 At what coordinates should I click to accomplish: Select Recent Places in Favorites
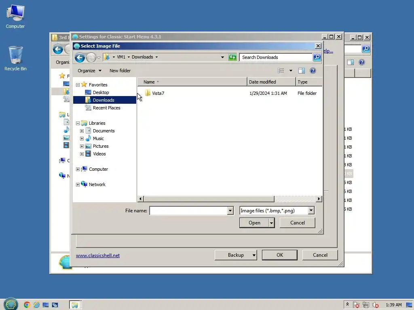[106, 107]
